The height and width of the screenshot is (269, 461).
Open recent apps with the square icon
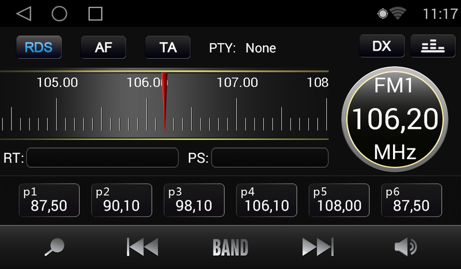(96, 14)
